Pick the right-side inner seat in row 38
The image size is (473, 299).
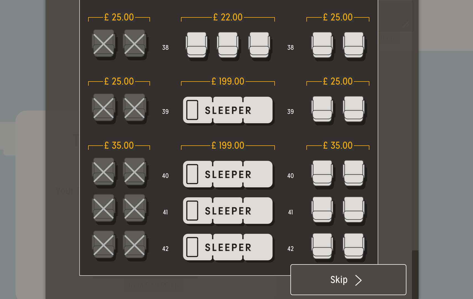[322, 45]
